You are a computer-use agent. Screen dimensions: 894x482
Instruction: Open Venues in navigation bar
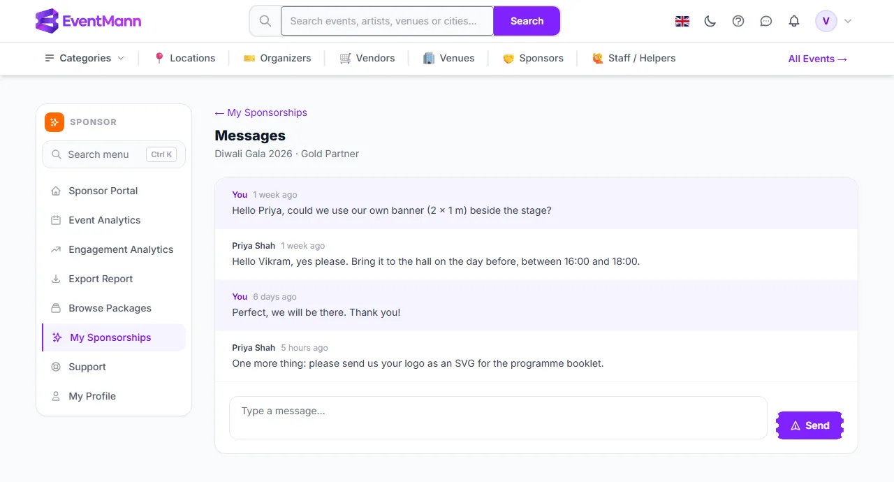coord(449,58)
